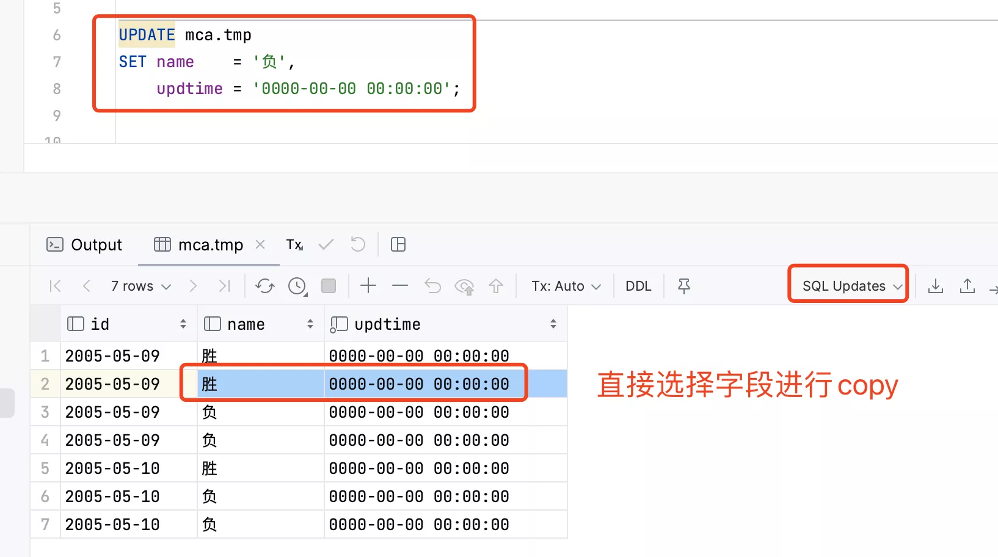This screenshot has height=557, width=998.
Task: Go to the previous page of rows
Action: point(87,286)
